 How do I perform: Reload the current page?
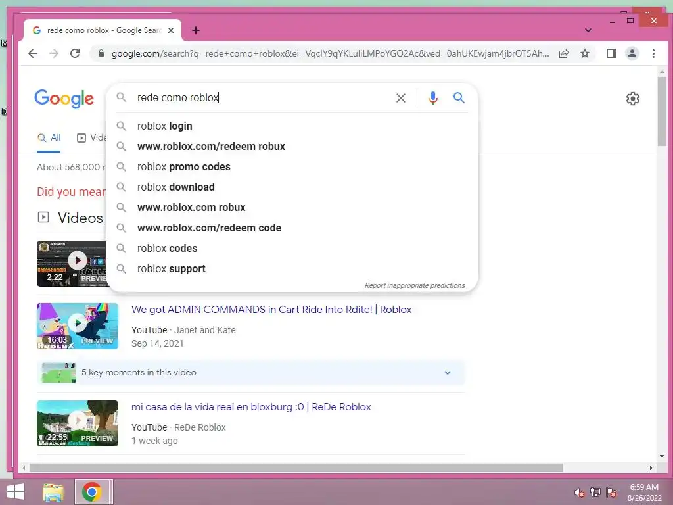[75, 53]
